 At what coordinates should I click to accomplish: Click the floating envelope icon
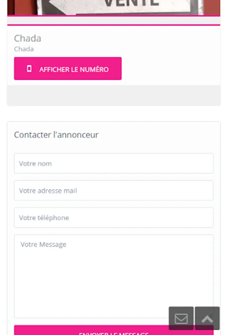click(181, 318)
